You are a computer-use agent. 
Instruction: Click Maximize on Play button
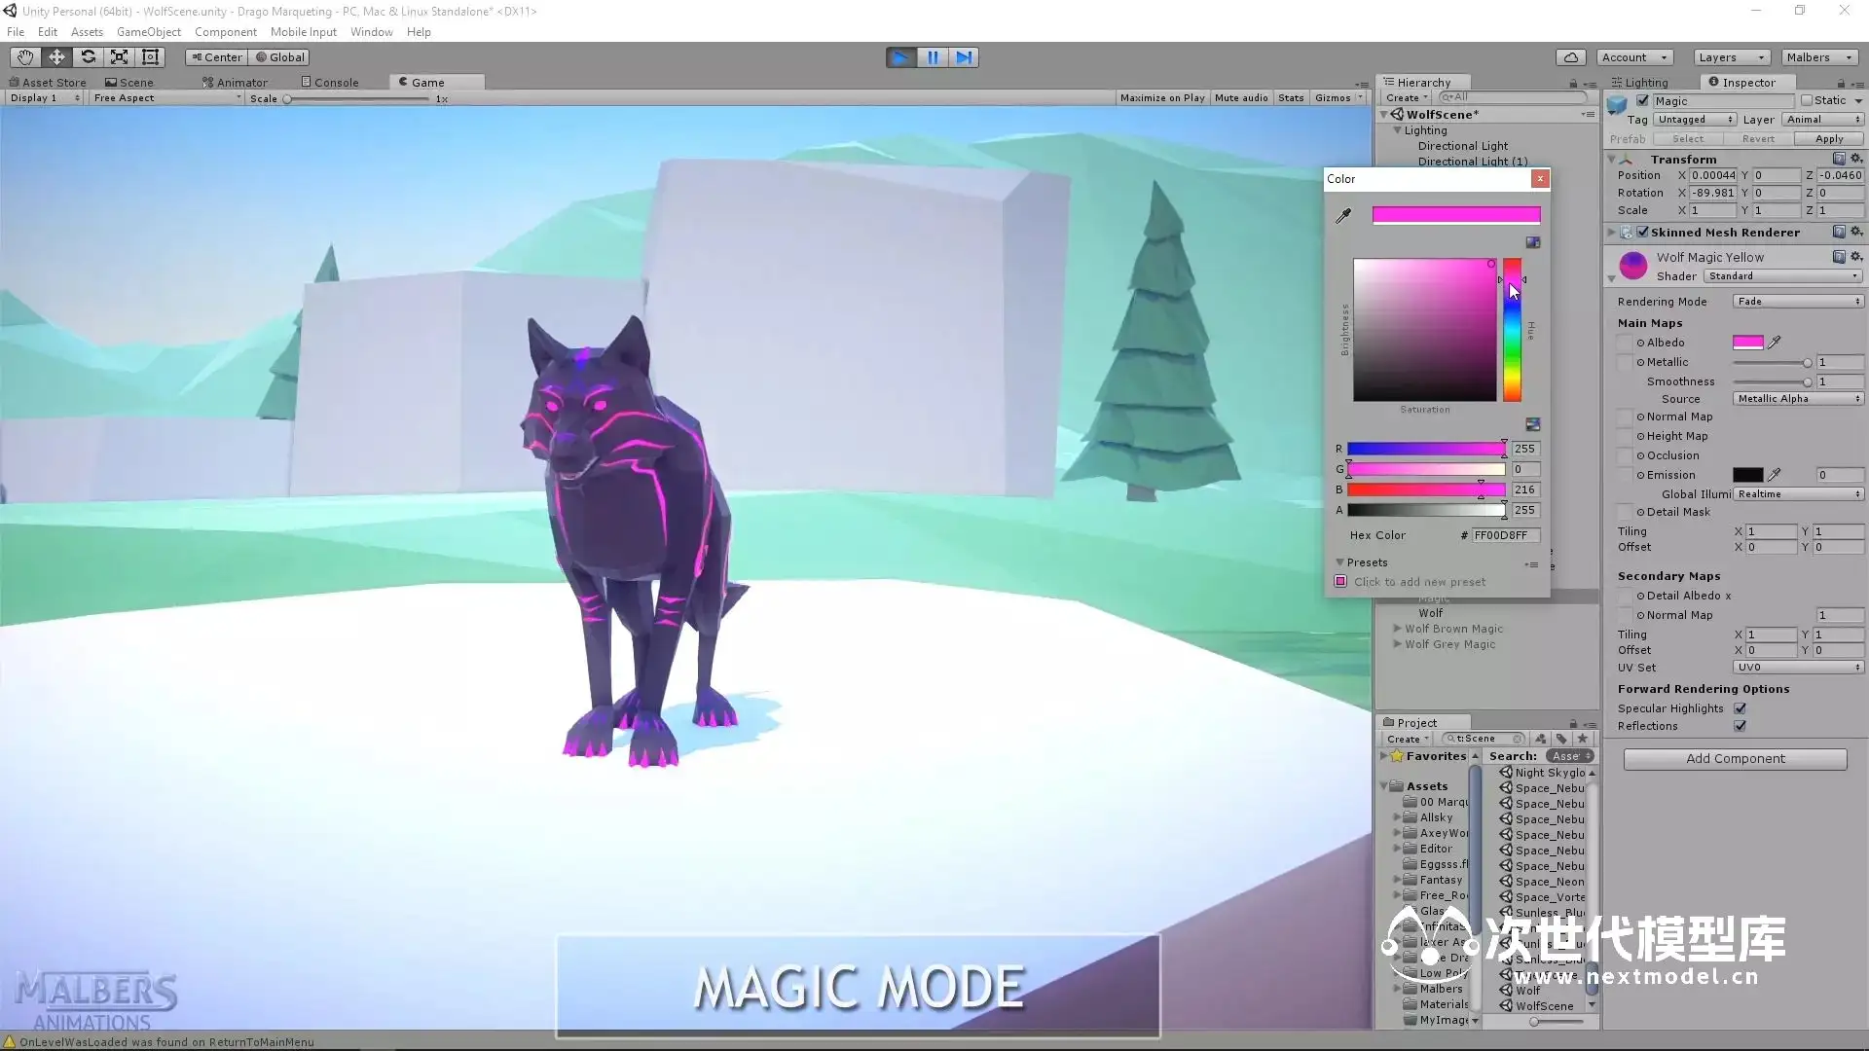pyautogui.click(x=1161, y=98)
